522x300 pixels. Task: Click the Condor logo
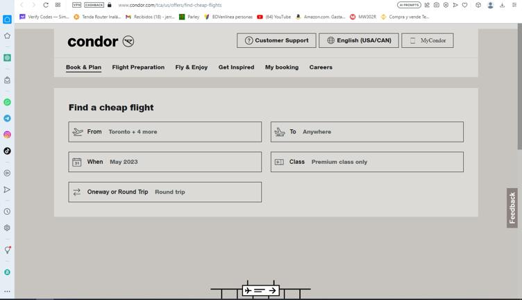tap(101, 42)
